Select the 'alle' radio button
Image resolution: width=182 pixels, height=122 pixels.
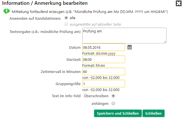[x=66, y=18]
